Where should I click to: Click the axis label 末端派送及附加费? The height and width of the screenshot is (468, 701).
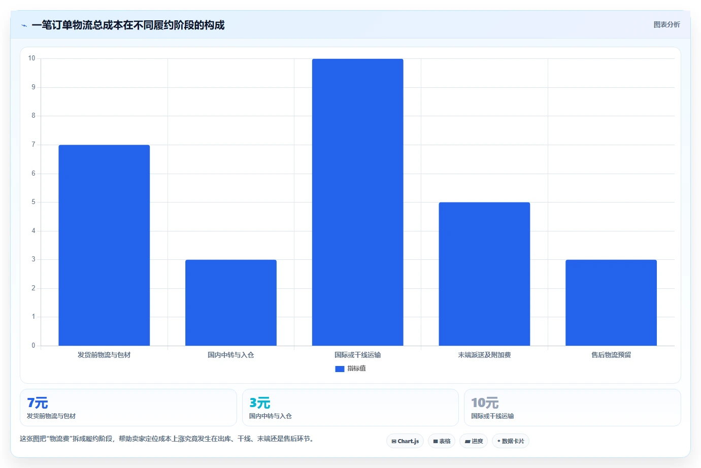pos(484,355)
